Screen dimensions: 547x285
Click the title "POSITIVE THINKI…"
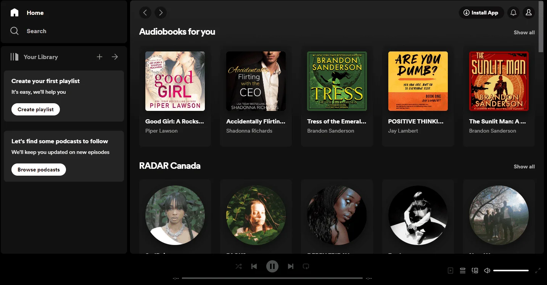[416, 122]
